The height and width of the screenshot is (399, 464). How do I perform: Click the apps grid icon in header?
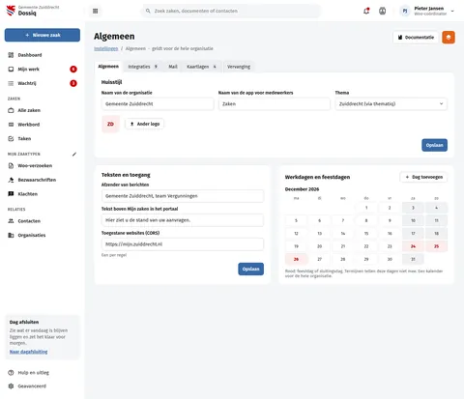tap(95, 11)
